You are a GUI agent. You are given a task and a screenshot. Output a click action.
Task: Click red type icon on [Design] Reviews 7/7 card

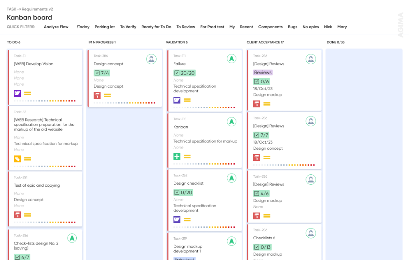coord(257,157)
